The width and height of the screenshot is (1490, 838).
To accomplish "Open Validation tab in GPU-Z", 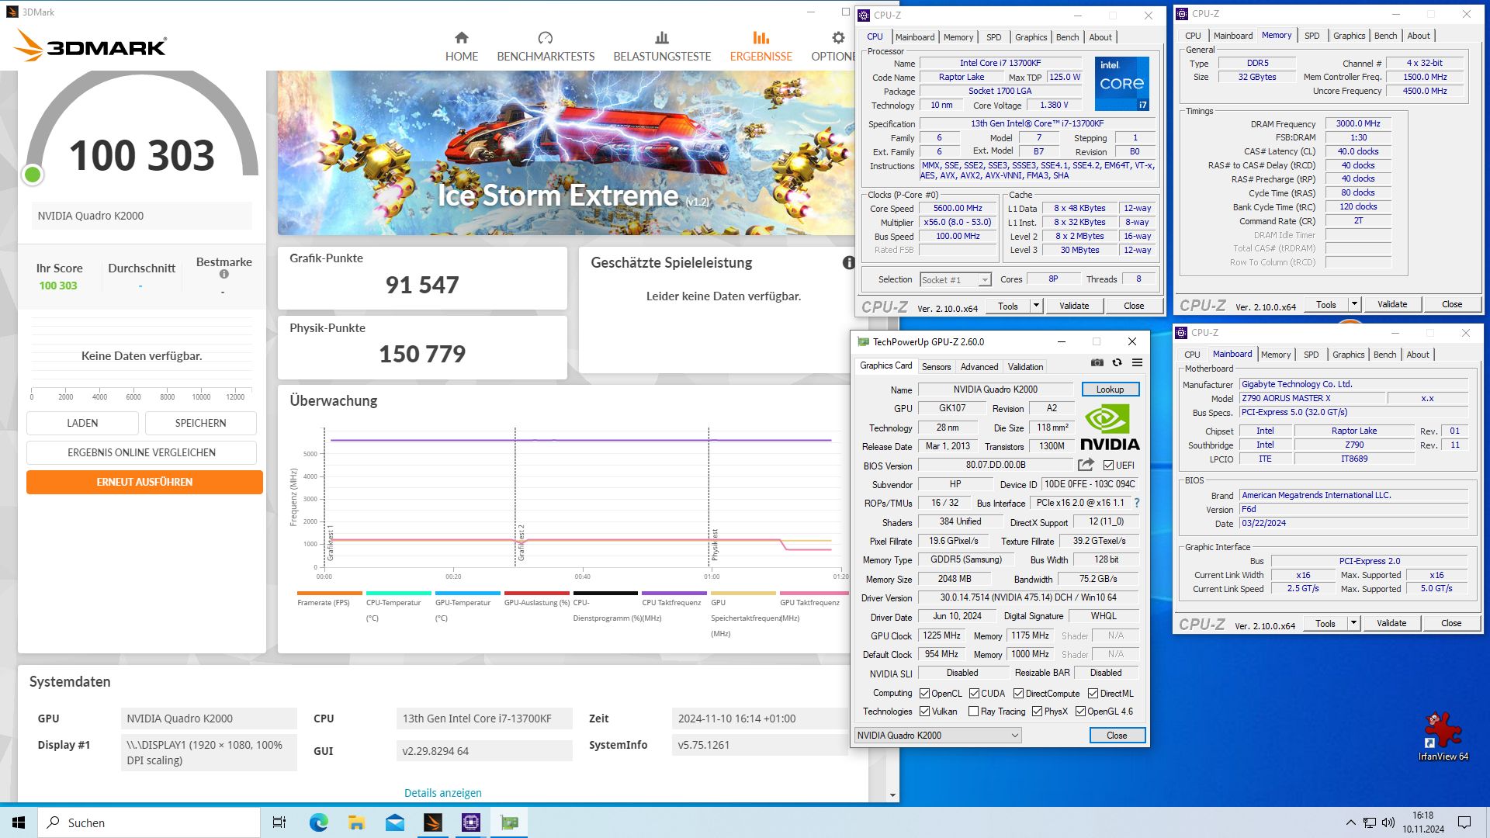I will coord(1025,367).
